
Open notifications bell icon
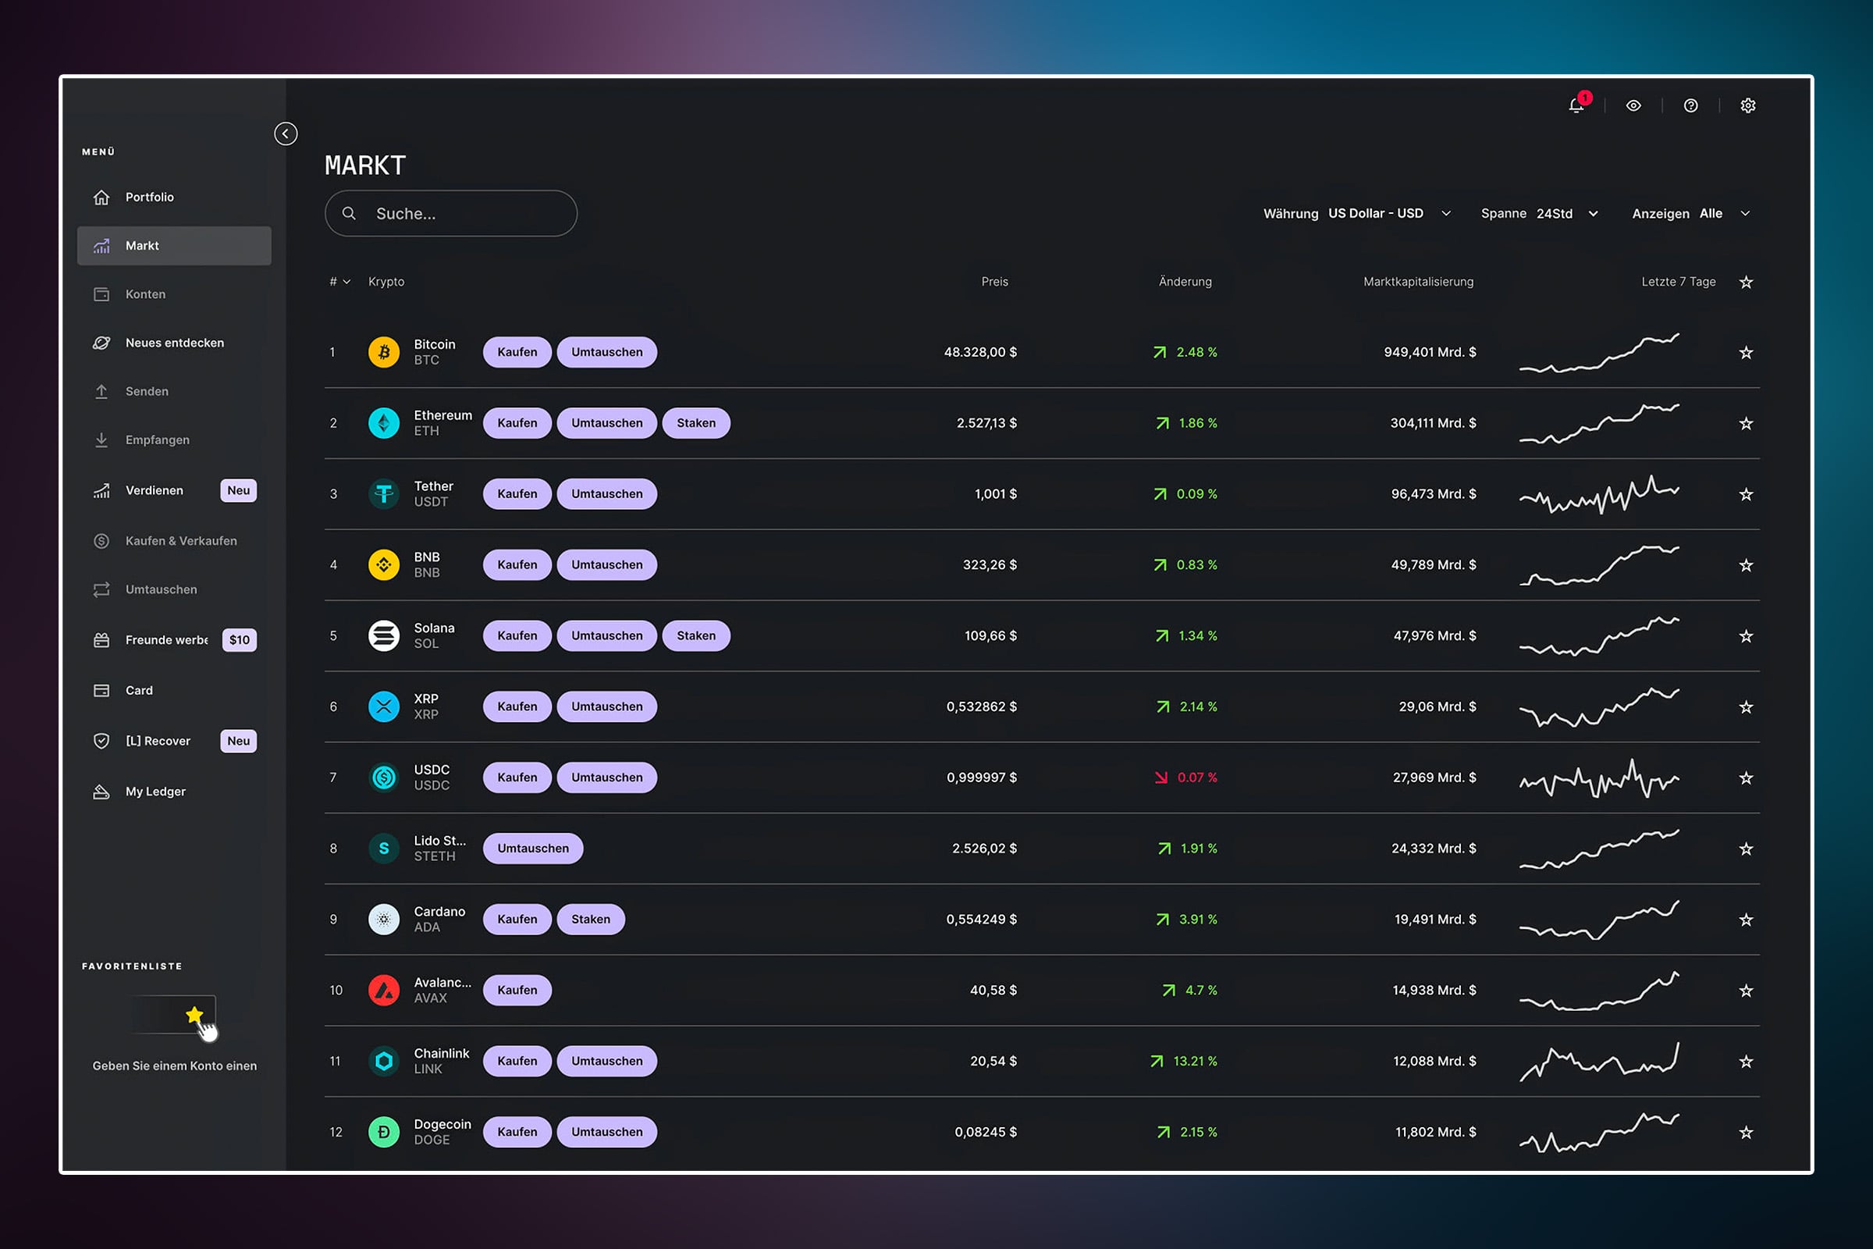point(1576,105)
